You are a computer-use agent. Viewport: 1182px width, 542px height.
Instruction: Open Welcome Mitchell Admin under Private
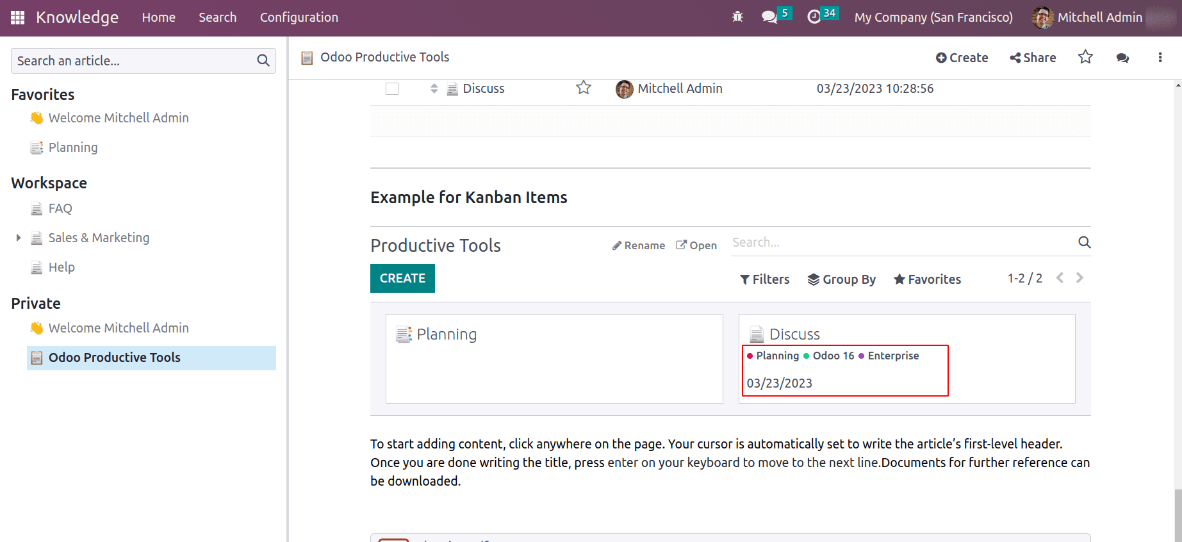[x=119, y=328]
